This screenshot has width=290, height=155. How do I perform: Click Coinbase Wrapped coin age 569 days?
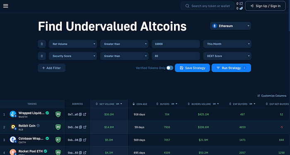[139, 140]
